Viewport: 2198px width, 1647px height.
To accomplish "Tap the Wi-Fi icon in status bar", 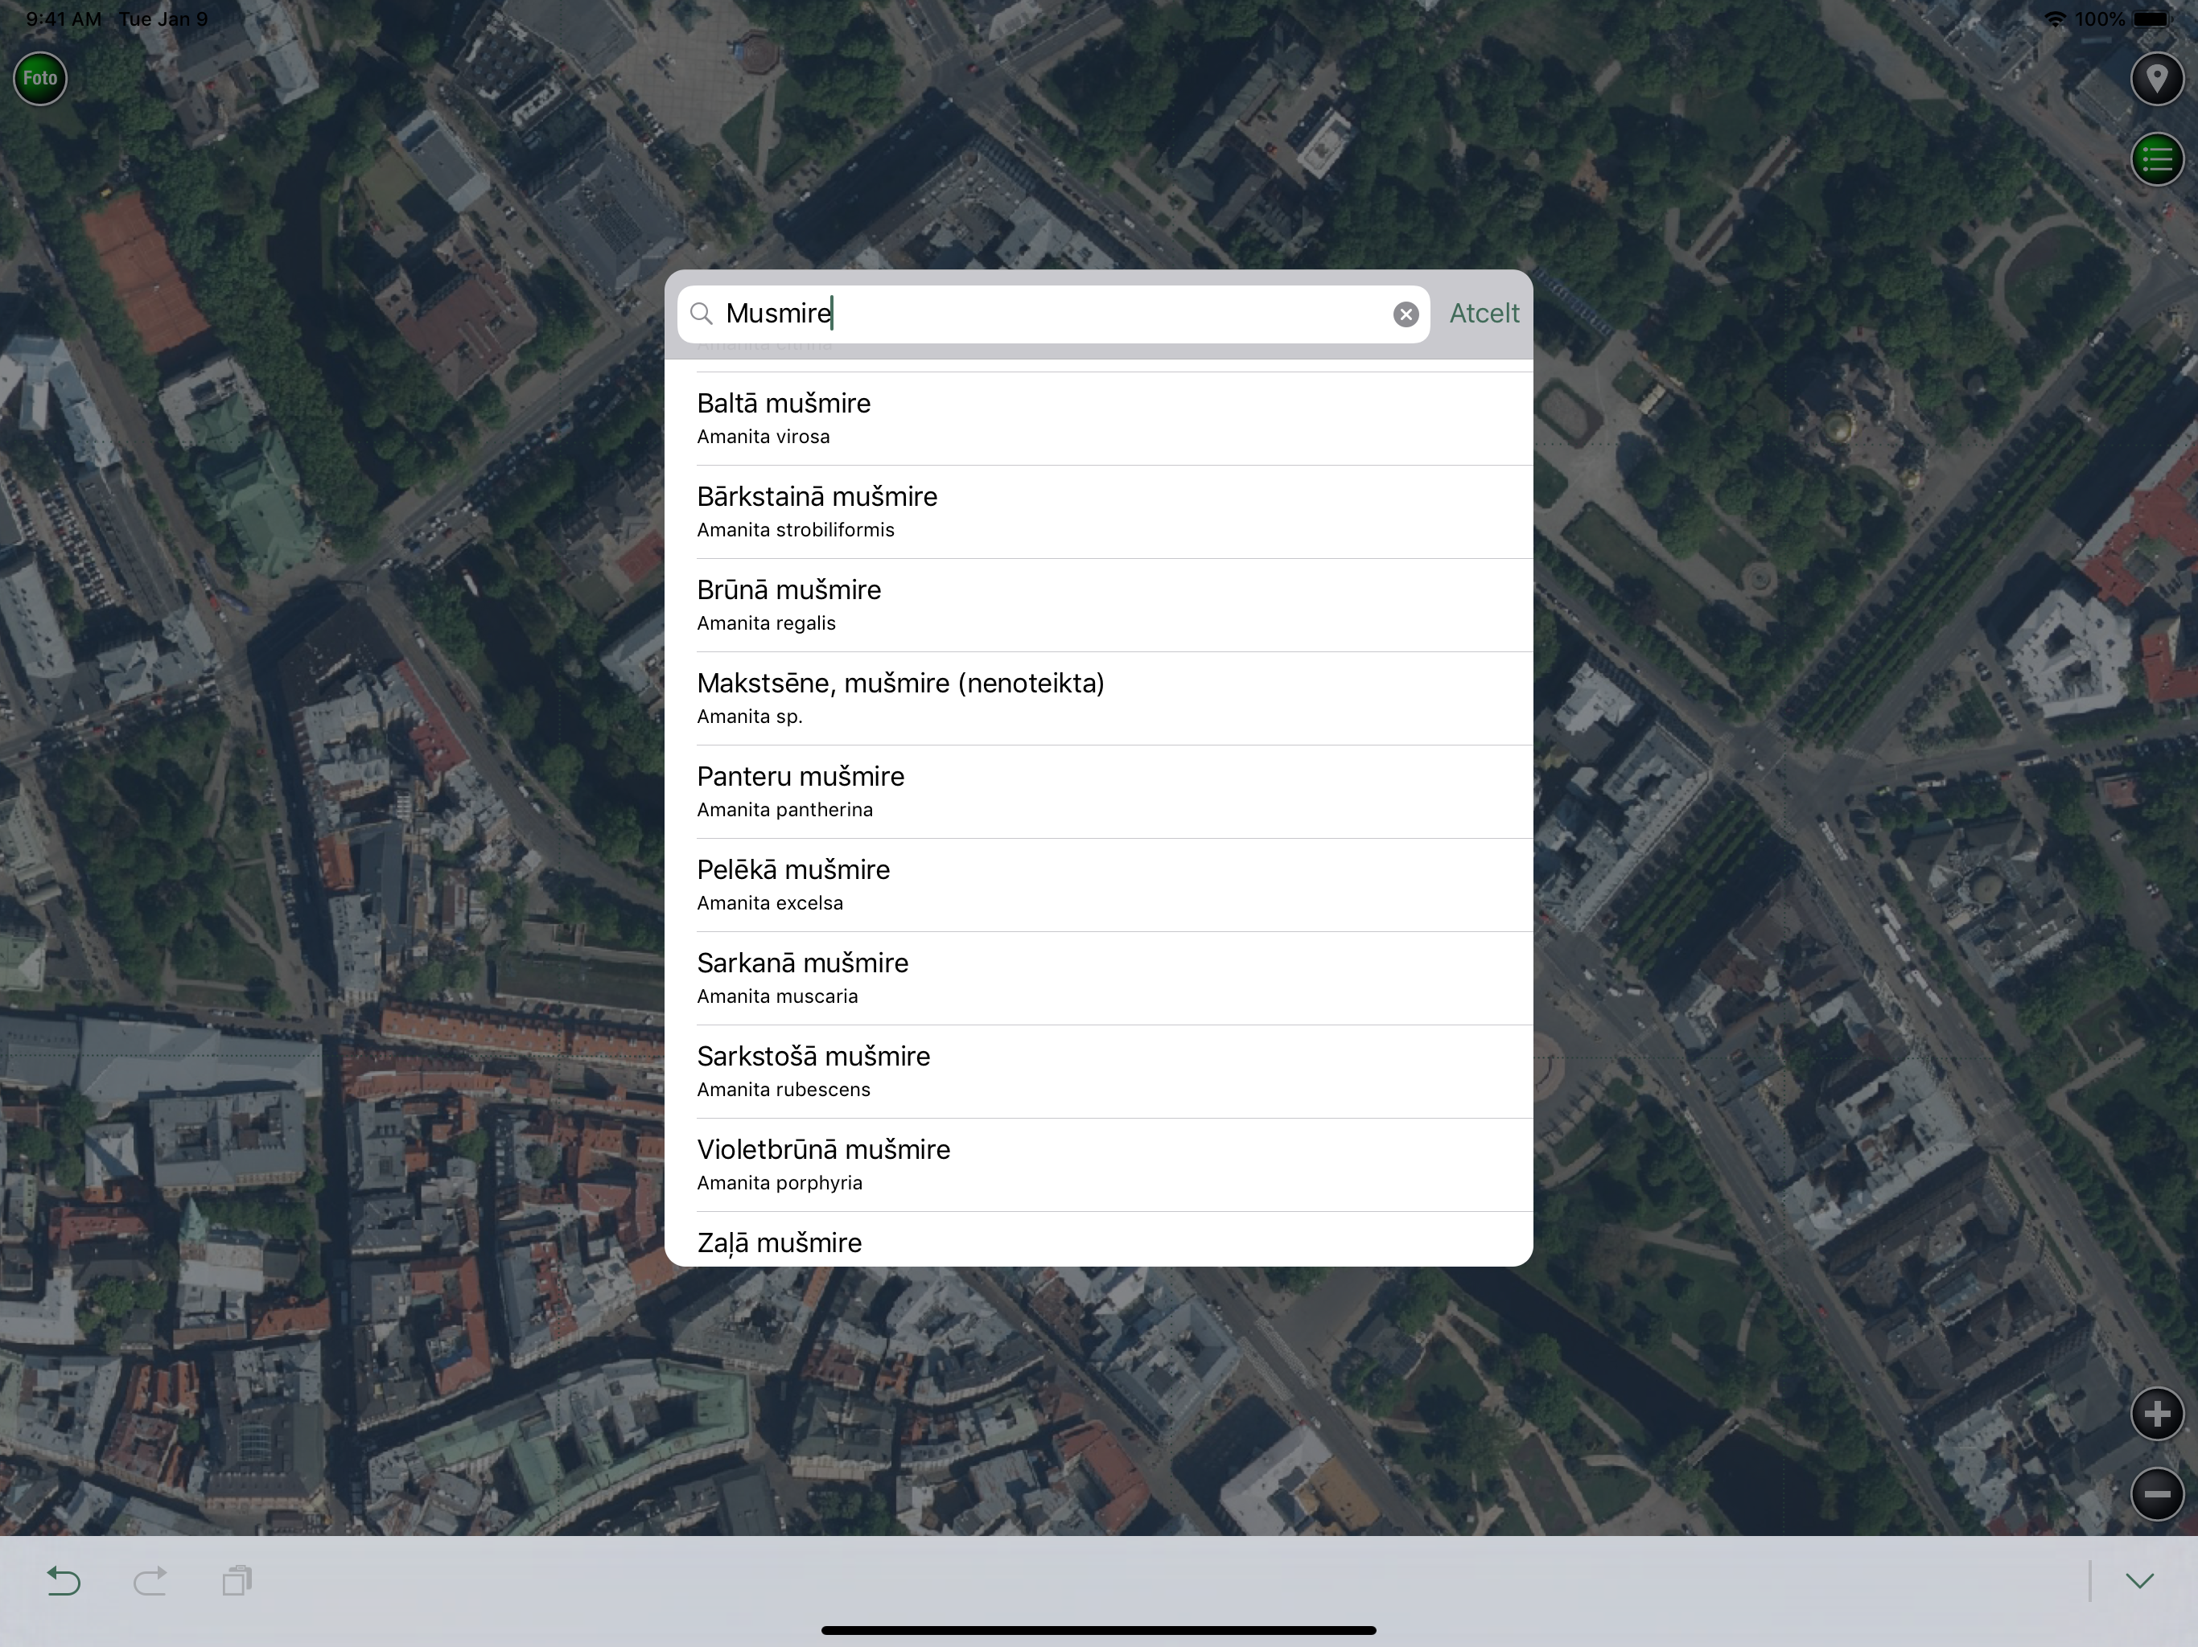I will point(2056,18).
